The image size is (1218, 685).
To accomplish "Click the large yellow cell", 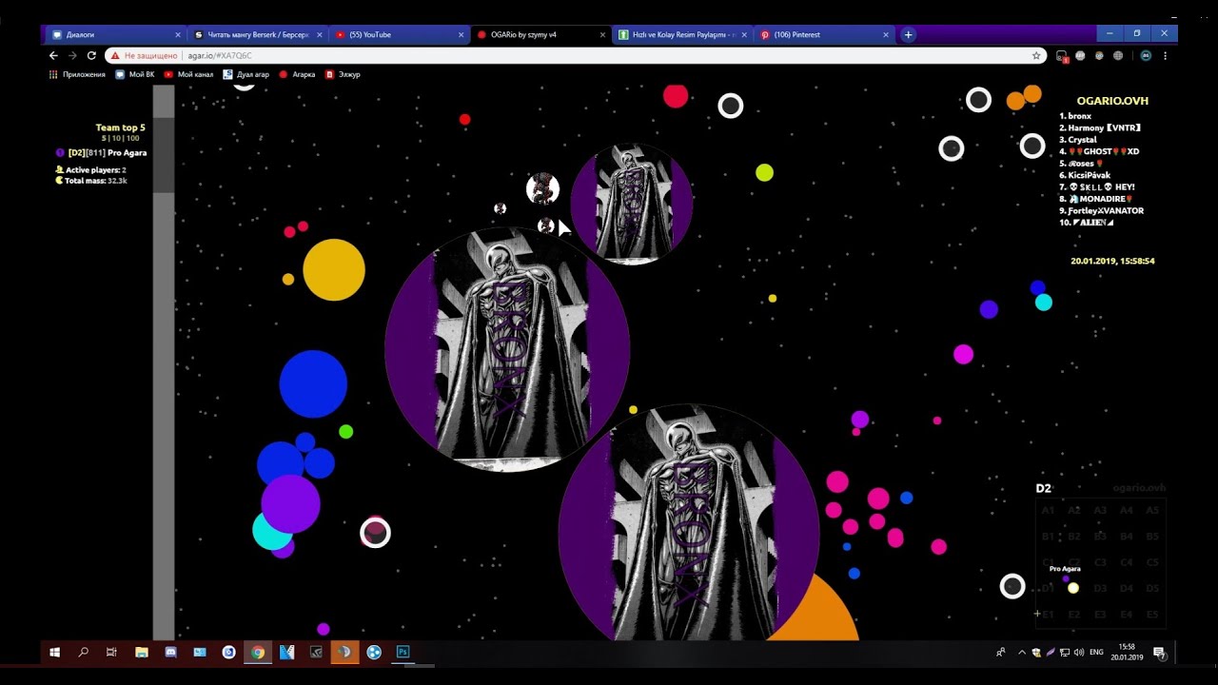I will click(334, 270).
